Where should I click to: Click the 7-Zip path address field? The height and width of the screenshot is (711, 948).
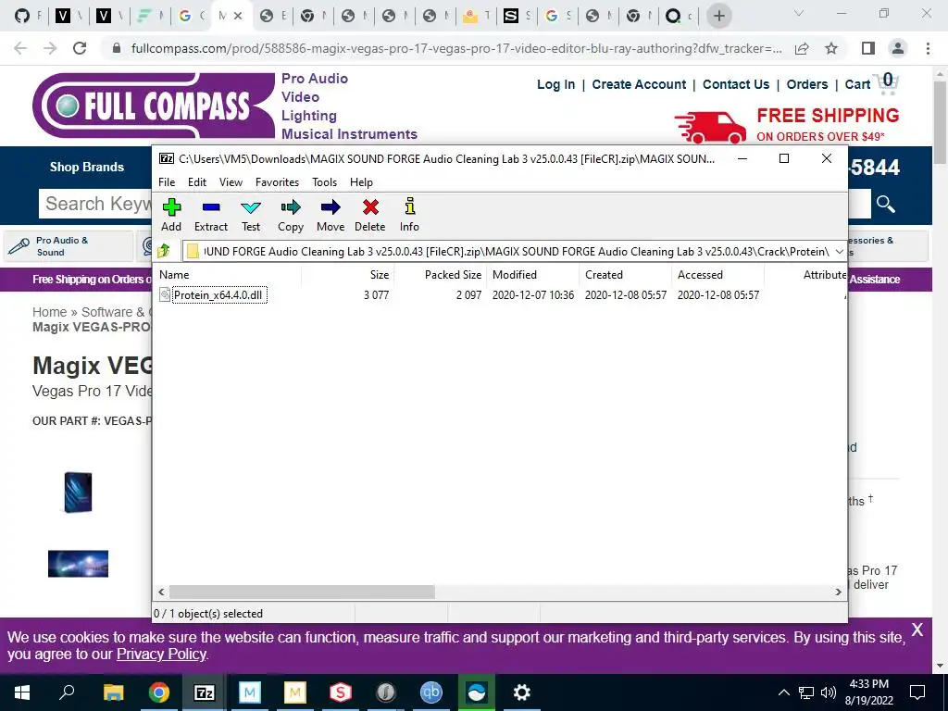pyautogui.click(x=514, y=252)
